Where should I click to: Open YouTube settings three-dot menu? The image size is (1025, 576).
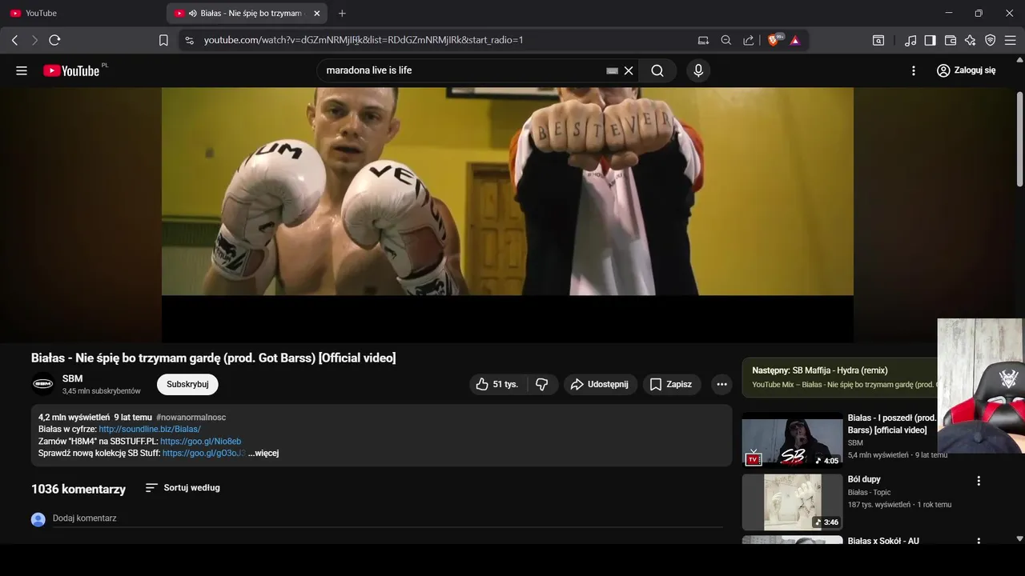coord(914,70)
